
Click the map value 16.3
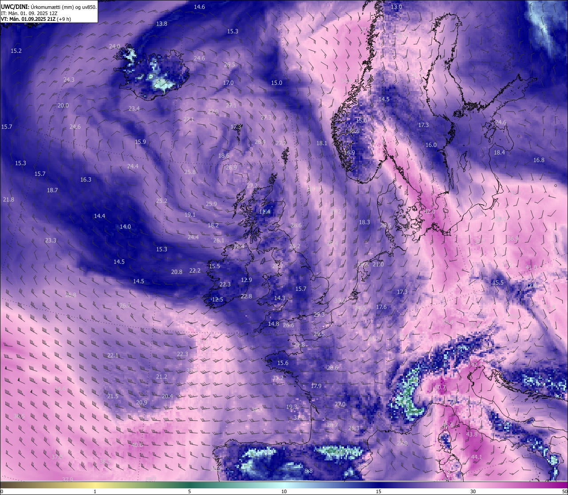coord(86,179)
